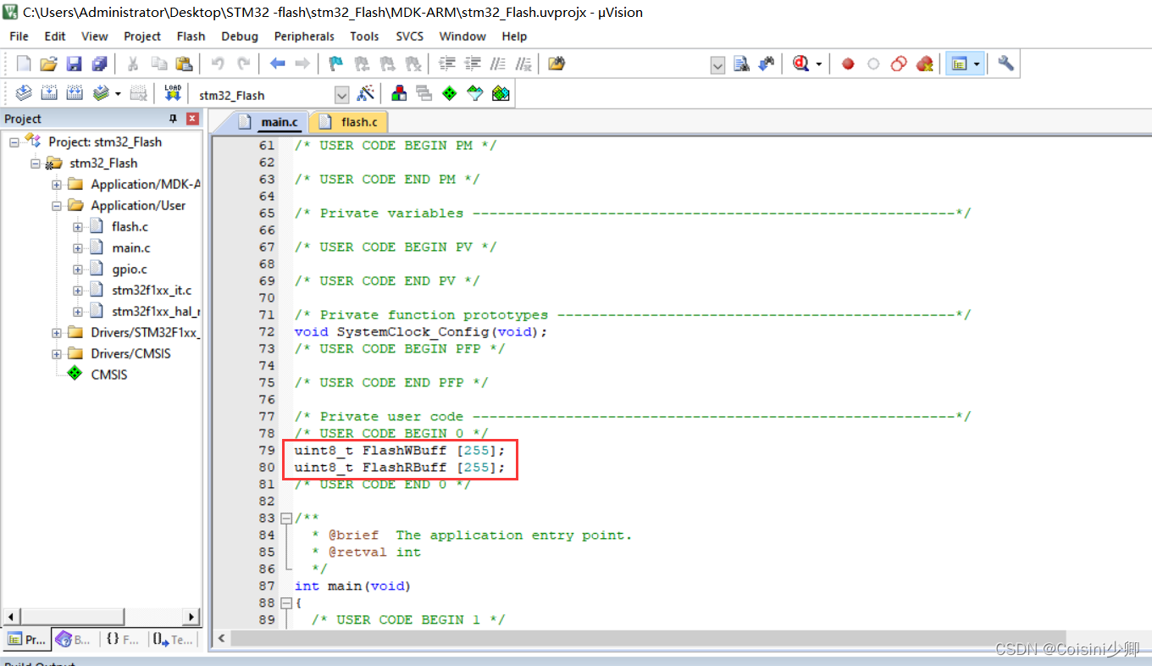Navigate forwards with grey arrow icon
The height and width of the screenshot is (666, 1152).
point(302,64)
